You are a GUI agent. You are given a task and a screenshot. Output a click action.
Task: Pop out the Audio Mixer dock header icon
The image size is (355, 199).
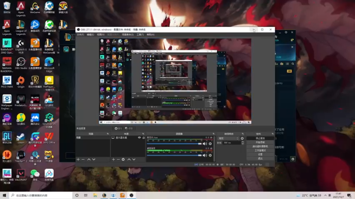(213, 134)
